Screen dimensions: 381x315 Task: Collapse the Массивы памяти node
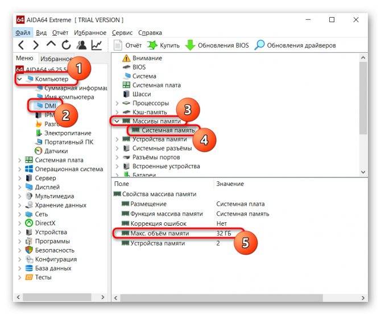[x=117, y=121]
